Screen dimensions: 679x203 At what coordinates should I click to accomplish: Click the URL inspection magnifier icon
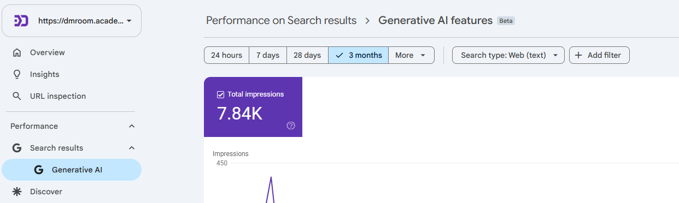point(17,96)
